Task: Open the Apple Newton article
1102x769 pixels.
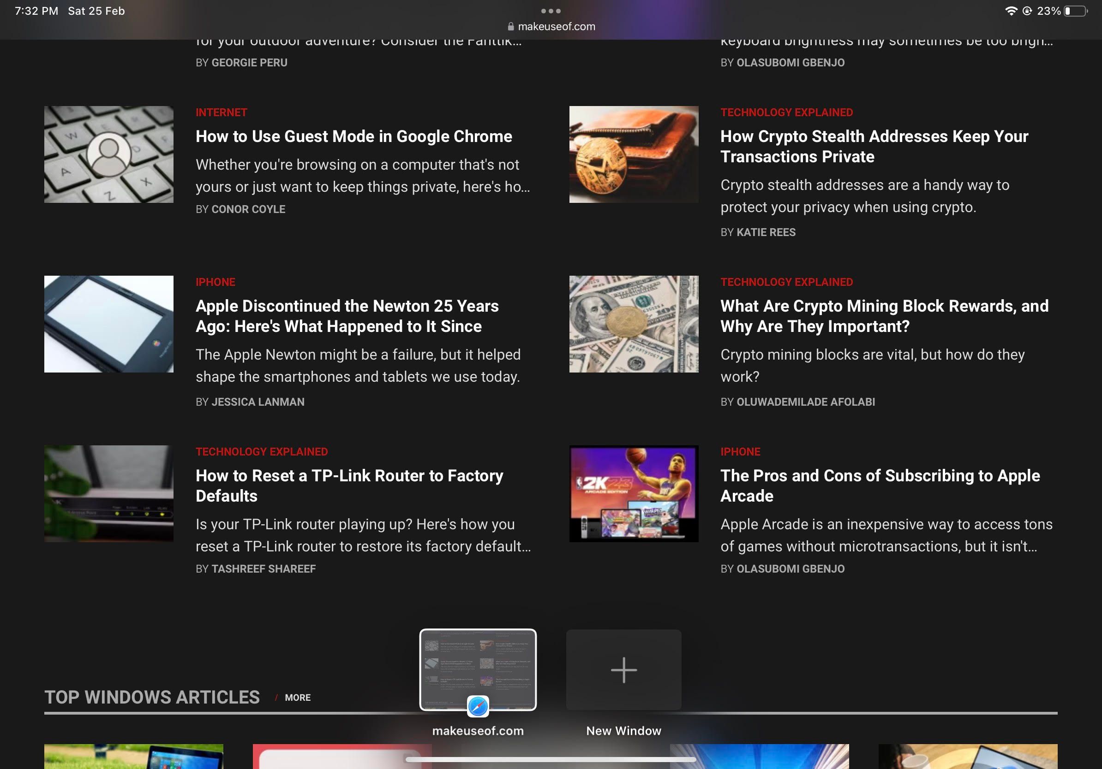Action: point(347,316)
